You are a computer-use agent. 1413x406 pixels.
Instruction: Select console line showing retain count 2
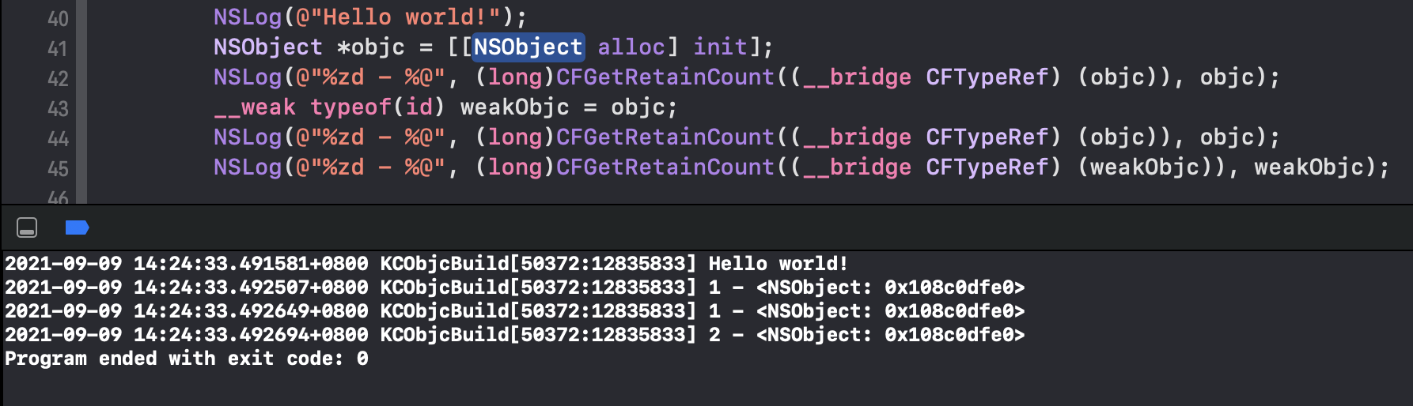coord(515,335)
